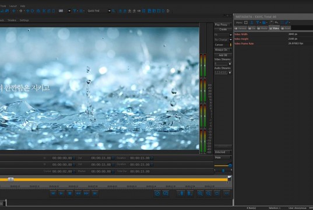
Task: Click the Quick Find field
Action: tap(97, 10)
